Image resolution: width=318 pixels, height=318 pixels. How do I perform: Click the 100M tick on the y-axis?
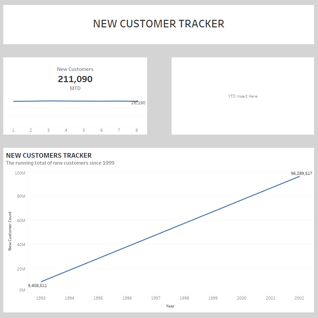(20, 173)
